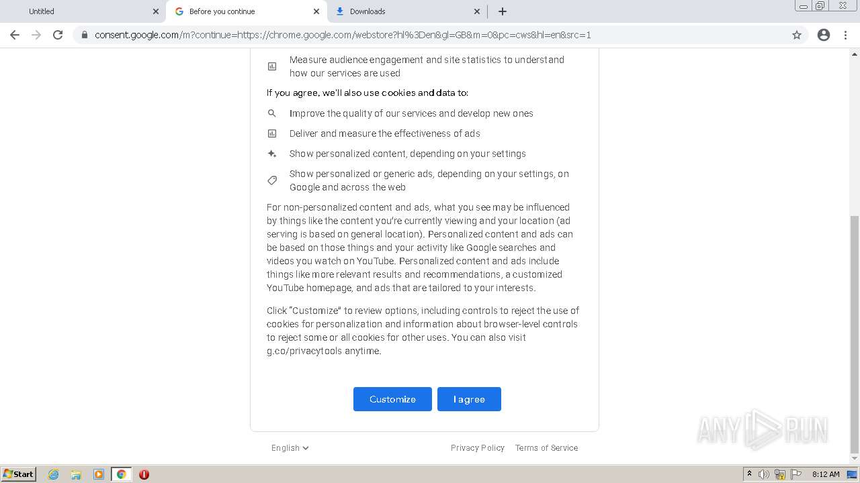860x483 pixels.
Task: Open a new tab with plus button
Action: point(503,11)
